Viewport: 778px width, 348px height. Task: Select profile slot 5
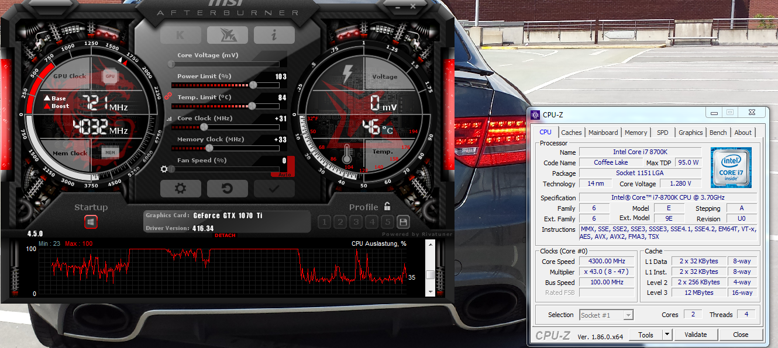tap(387, 222)
